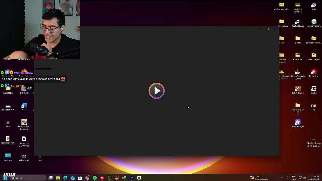Maximize the video player window

(x=268, y=29)
